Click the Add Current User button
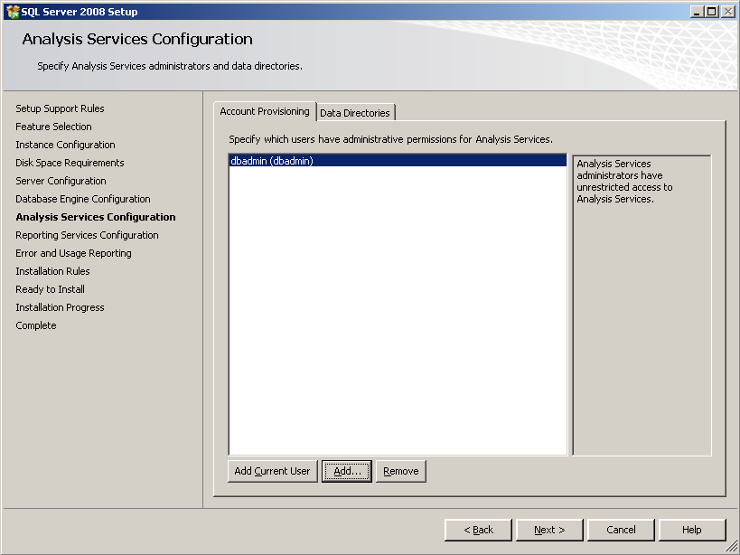Image resolution: width=740 pixels, height=555 pixels. (272, 471)
